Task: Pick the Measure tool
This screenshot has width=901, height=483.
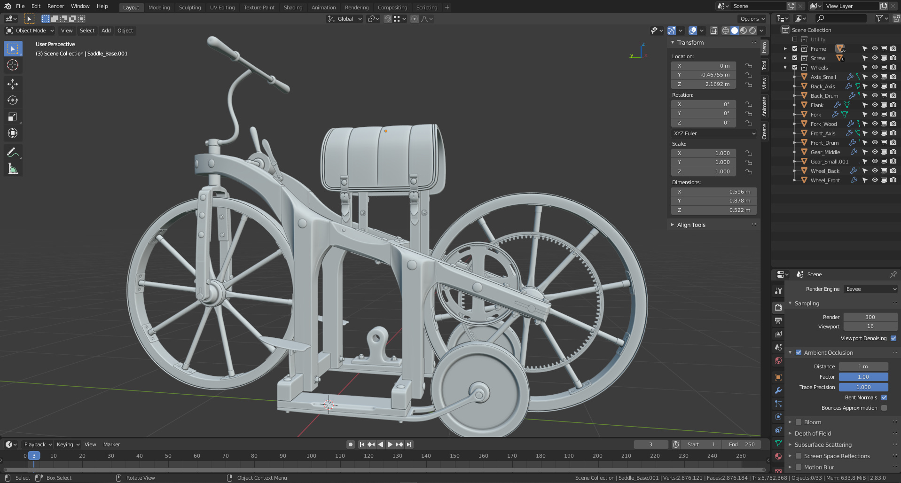Action: 13,169
